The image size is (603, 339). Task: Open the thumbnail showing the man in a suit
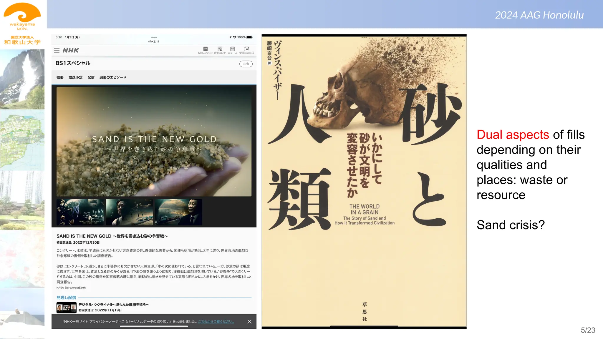(178, 212)
